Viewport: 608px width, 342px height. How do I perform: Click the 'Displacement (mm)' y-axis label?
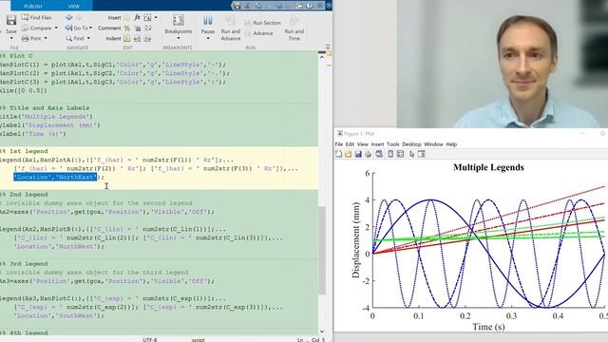[x=356, y=241]
